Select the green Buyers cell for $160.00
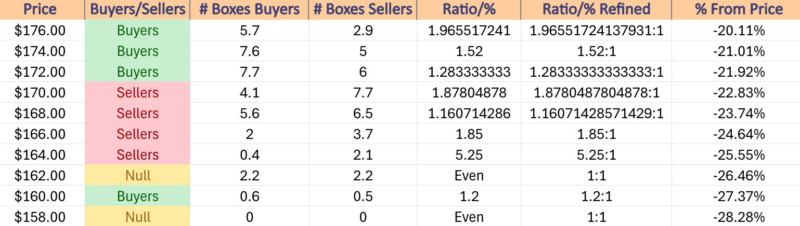Screen dimensions: 800x226 point(137,196)
